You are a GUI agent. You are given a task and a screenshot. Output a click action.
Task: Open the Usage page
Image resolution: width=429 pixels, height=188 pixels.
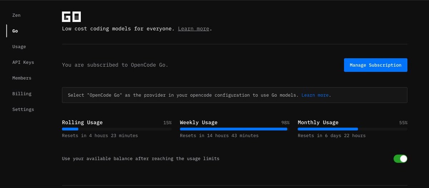coord(19,47)
